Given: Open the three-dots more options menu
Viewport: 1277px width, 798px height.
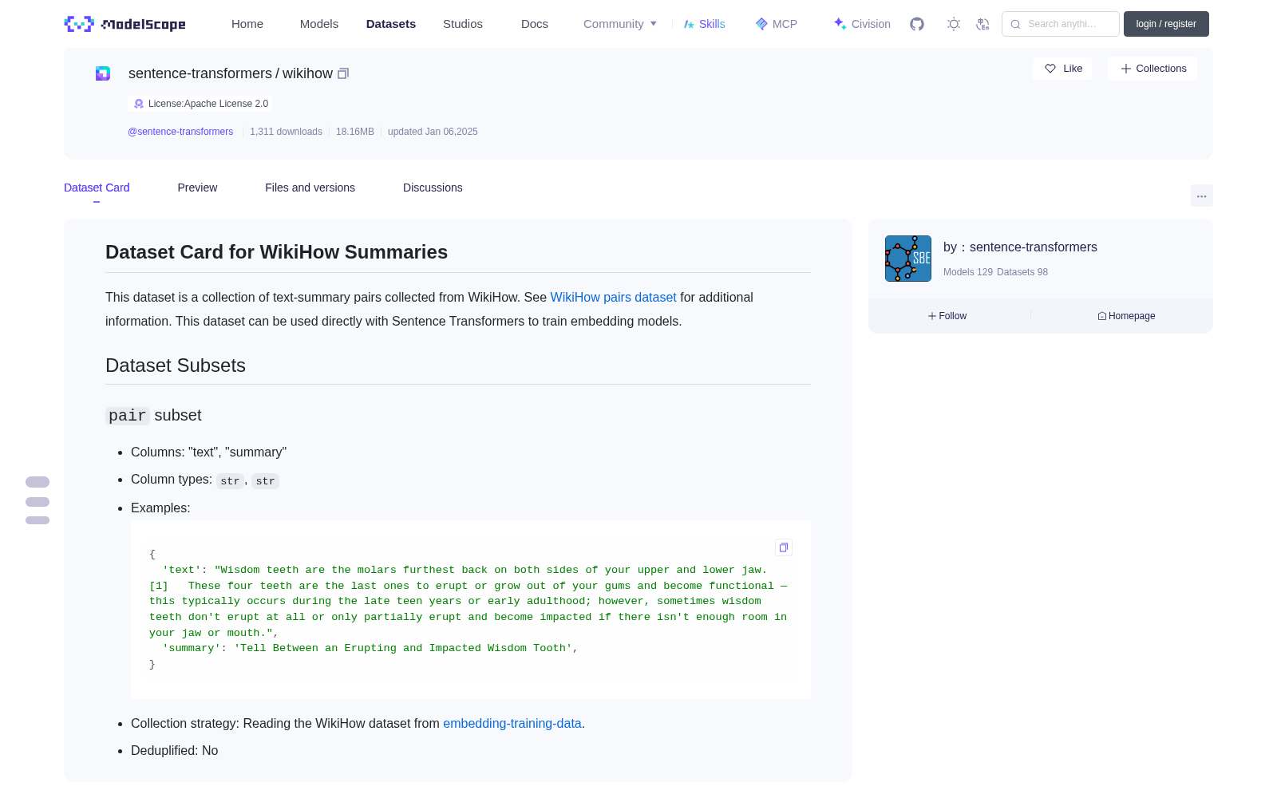Looking at the screenshot, I should click(1202, 196).
